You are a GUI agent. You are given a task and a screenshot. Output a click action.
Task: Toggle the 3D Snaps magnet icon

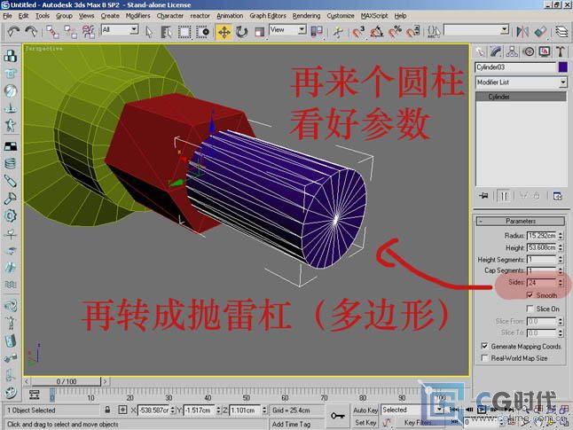(358, 32)
